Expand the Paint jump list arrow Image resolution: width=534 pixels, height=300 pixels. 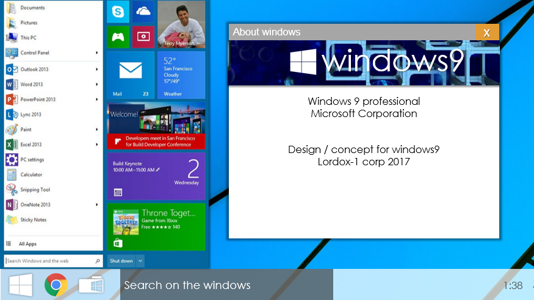96,130
